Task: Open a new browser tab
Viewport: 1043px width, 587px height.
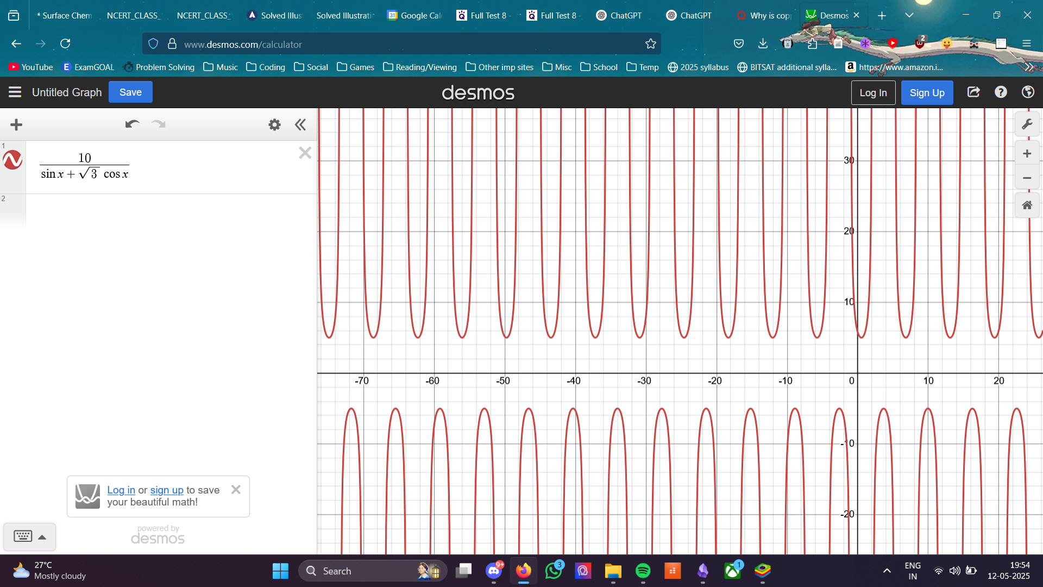Action: pyautogui.click(x=882, y=15)
